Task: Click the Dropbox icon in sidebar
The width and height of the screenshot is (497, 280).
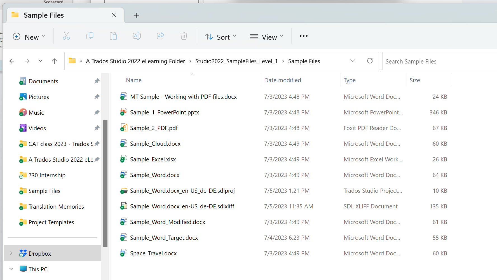Action: (23, 253)
